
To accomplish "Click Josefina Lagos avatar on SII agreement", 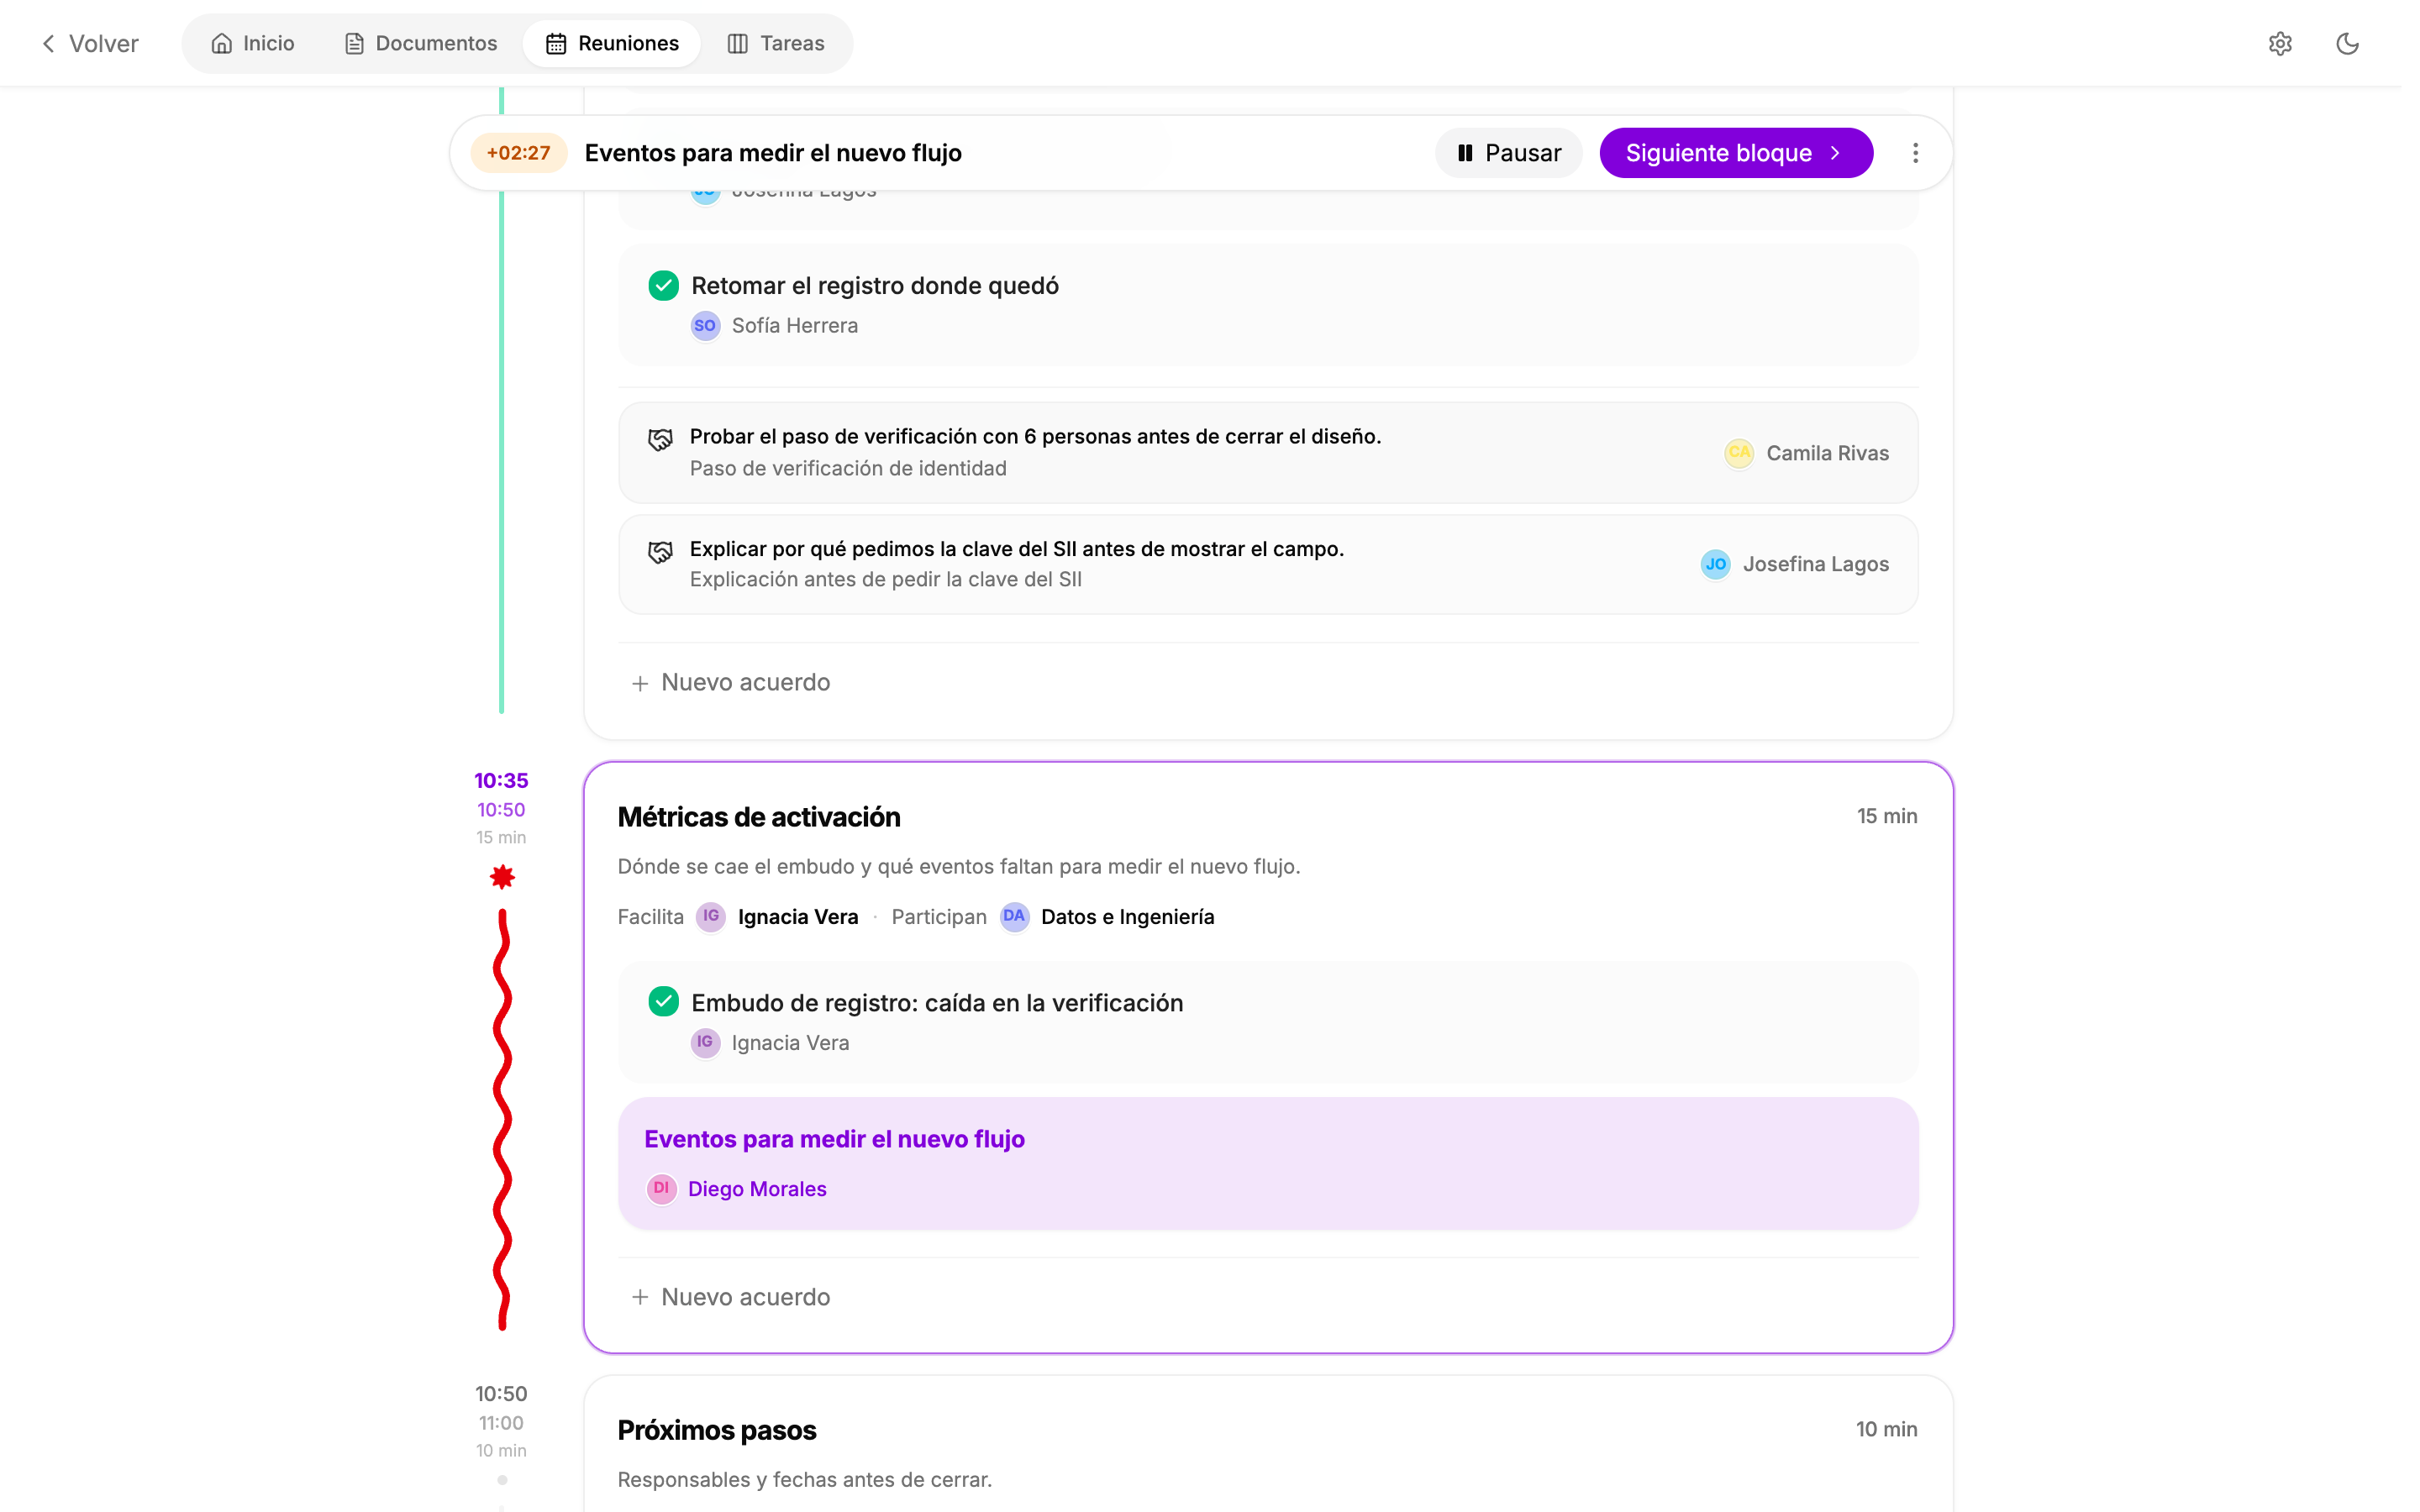I will [x=1715, y=564].
